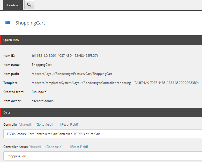This screenshot has width=202, height=162.
Task: Open Go to field for Controller Action
Action: pos(54,147)
